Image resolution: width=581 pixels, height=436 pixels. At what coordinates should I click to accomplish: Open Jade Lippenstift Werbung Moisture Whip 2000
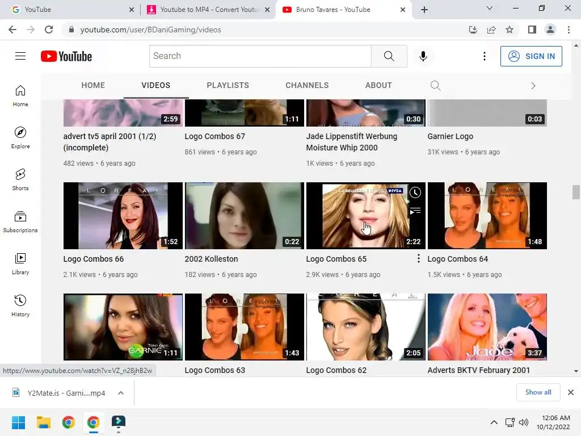click(352, 141)
